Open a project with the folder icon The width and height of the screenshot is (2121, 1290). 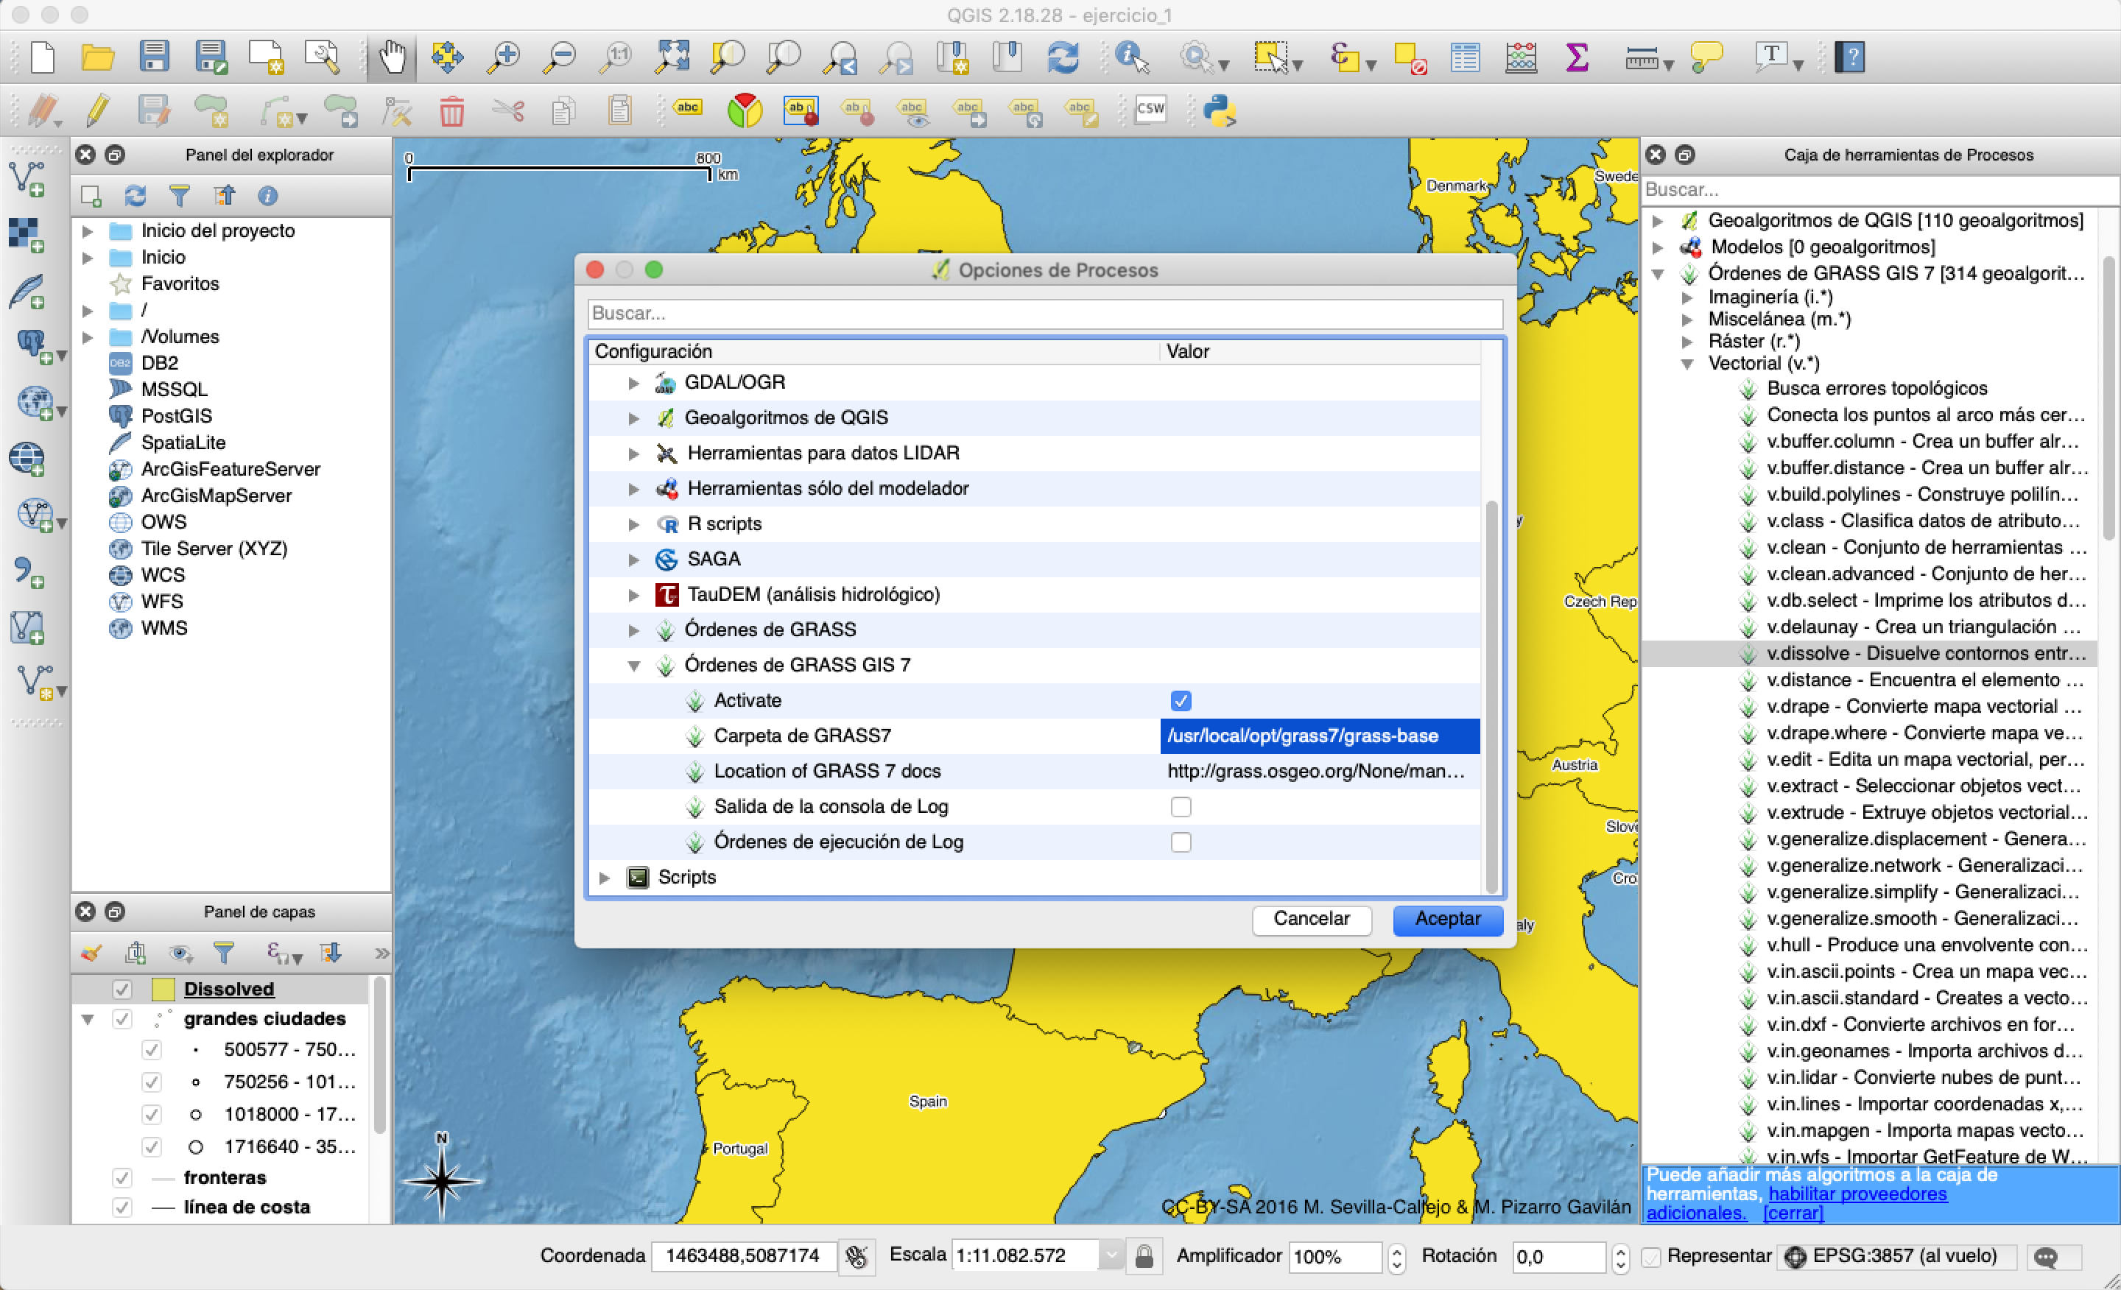[98, 57]
